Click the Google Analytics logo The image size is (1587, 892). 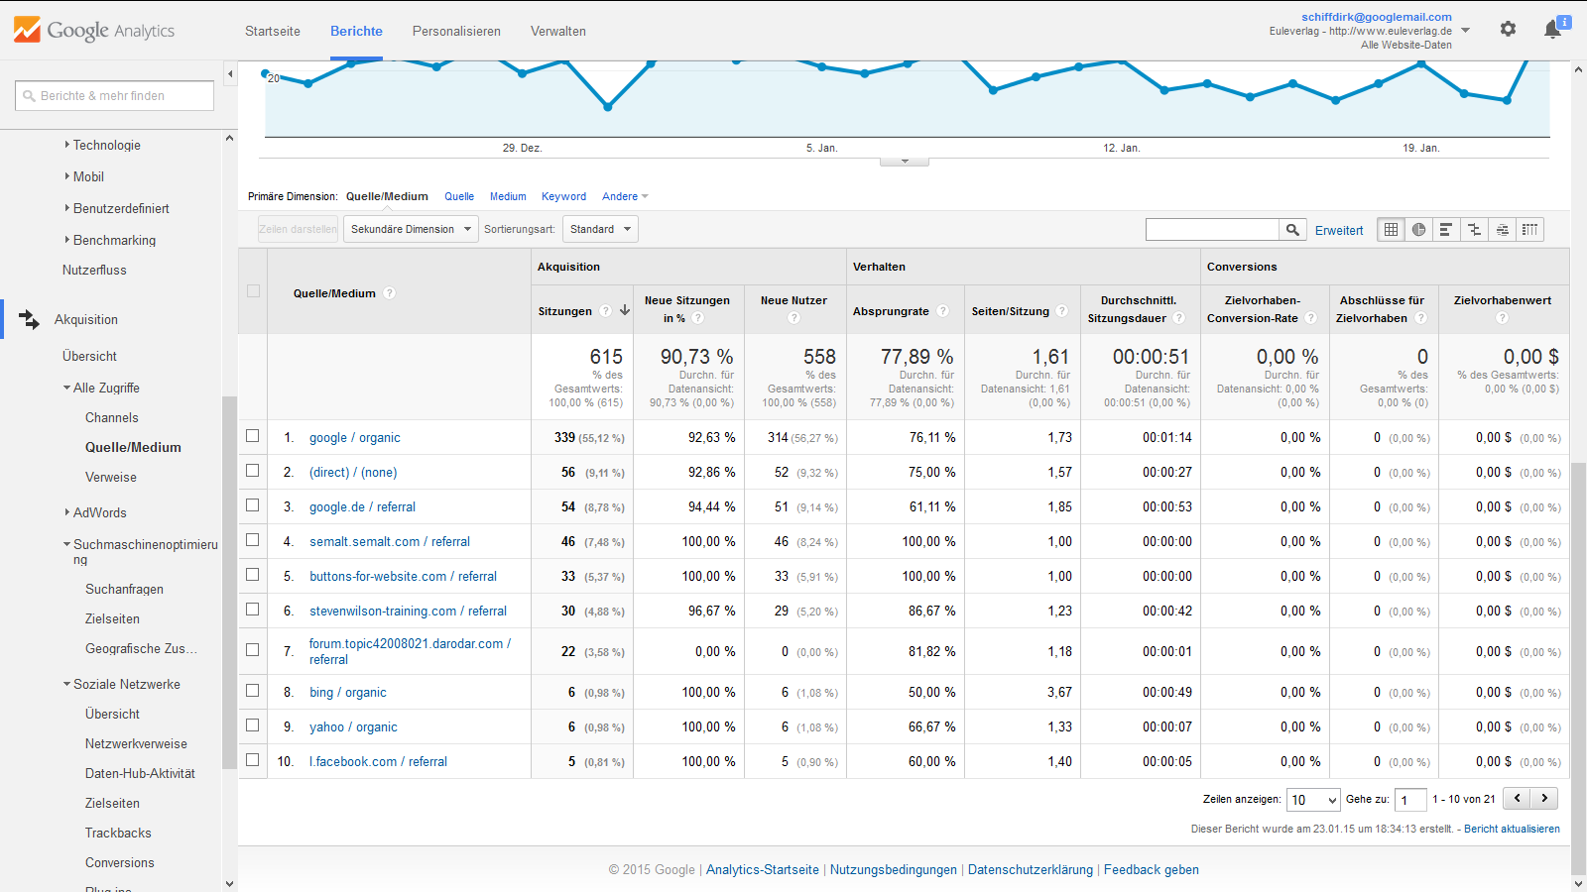point(95,30)
